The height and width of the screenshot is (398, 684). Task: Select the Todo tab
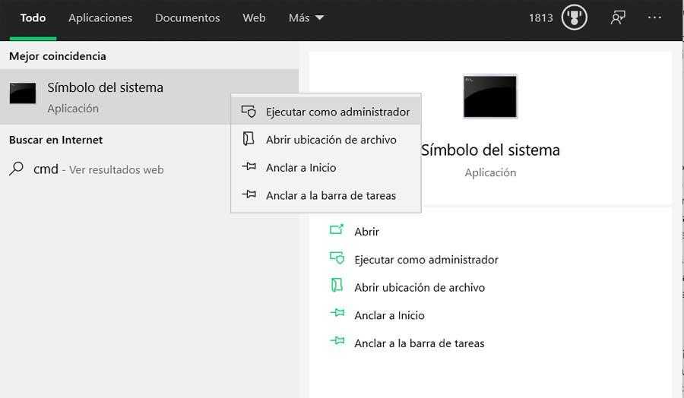[33, 17]
